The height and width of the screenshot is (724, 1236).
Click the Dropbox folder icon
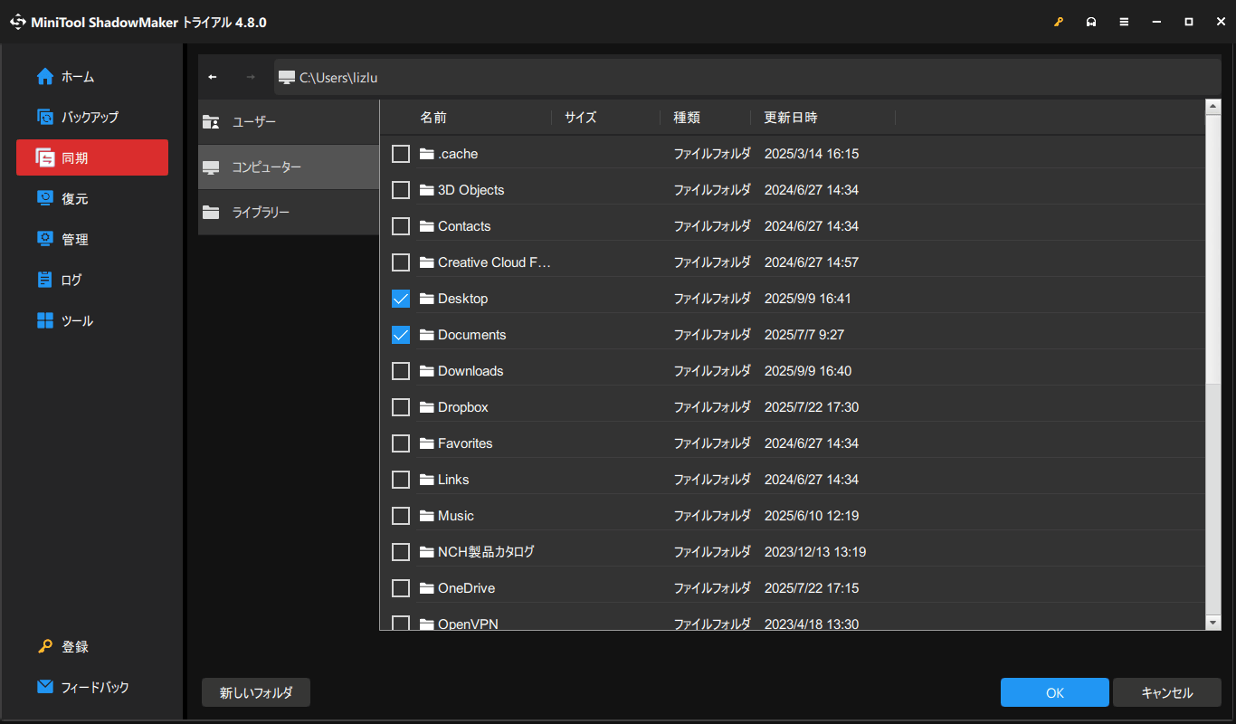(427, 407)
